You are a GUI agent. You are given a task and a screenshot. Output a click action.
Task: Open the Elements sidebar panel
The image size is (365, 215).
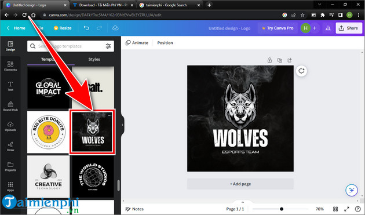(10, 66)
